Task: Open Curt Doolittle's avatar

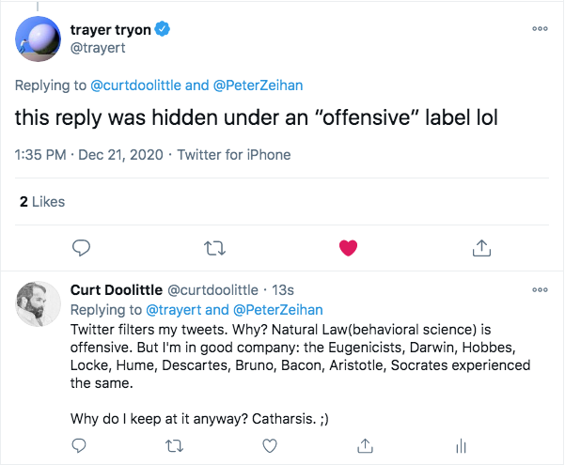Action: [39, 305]
